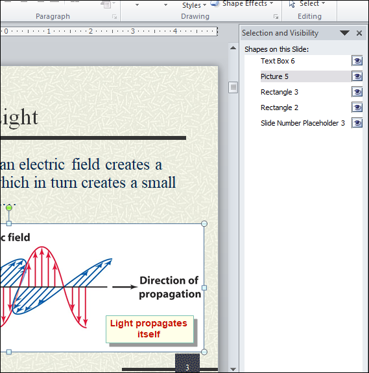369x373 pixels.
Task: Open the Drawing group dialog launcher
Action: (276, 17)
